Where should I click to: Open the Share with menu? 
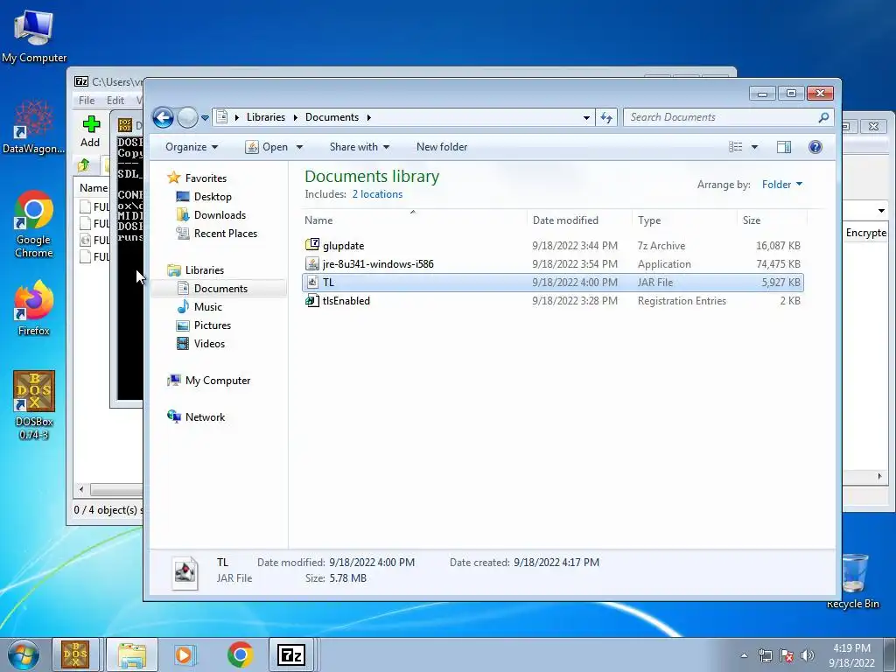(x=360, y=147)
